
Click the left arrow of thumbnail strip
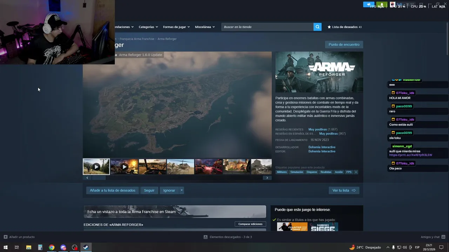click(x=87, y=178)
